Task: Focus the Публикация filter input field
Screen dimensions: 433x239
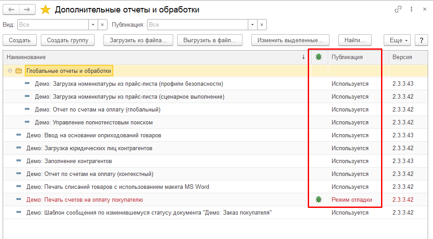Action: click(x=198, y=24)
